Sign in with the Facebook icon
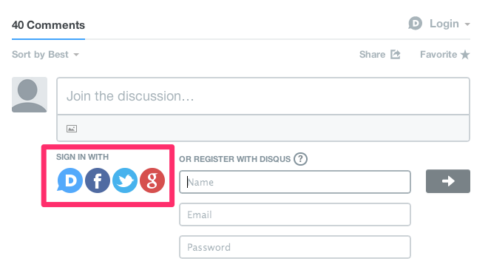The image size is (491, 267). [98, 180]
